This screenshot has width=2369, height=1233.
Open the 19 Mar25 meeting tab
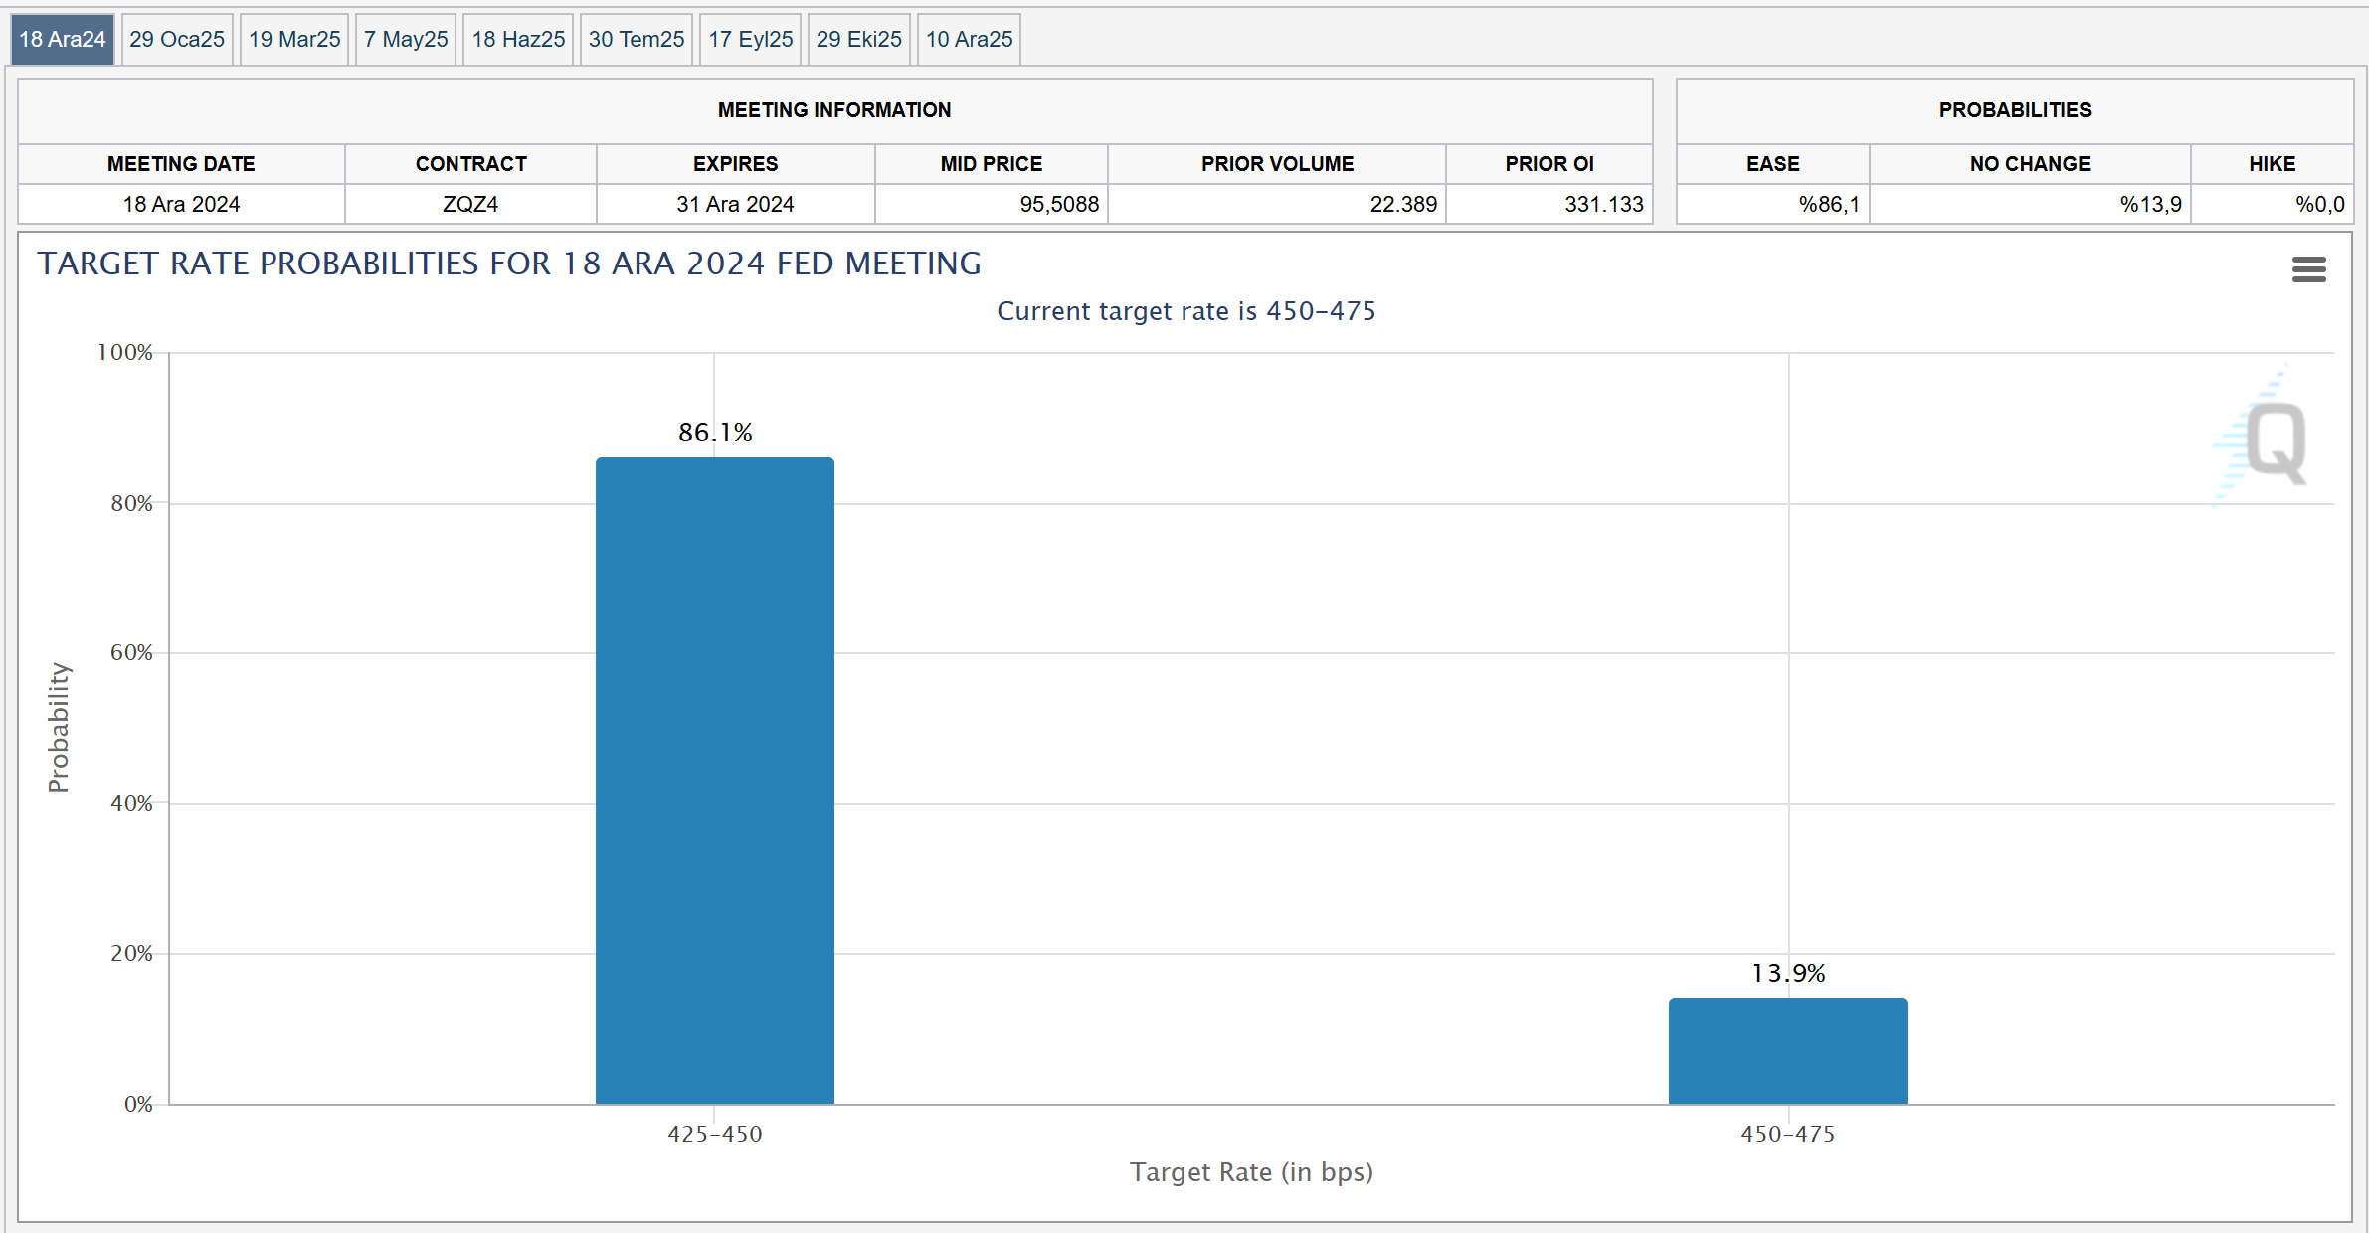pyautogui.click(x=294, y=40)
